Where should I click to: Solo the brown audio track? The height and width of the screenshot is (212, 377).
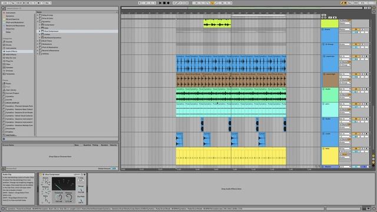[x=362, y=74]
